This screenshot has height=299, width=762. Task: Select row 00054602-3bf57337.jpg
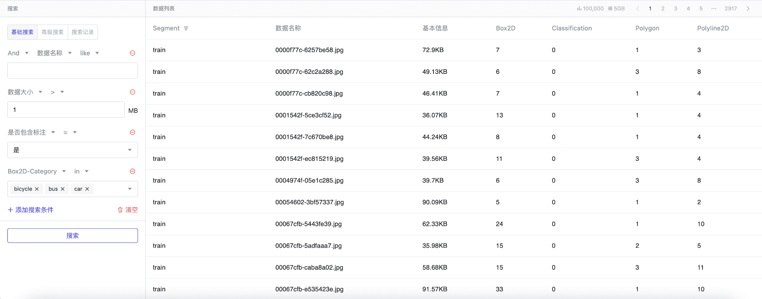[454, 202]
